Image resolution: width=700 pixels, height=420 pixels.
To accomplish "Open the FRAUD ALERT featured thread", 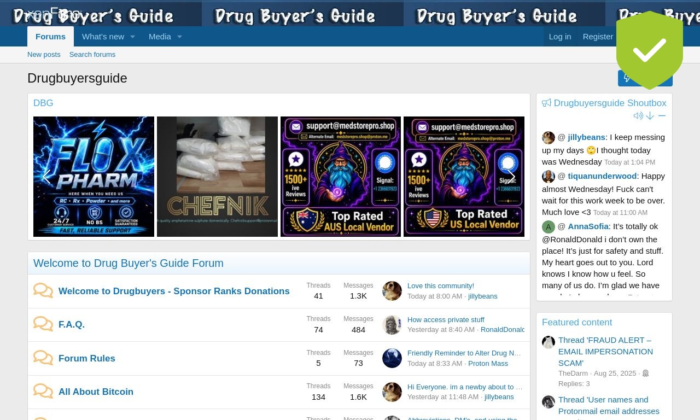I will tap(605, 352).
